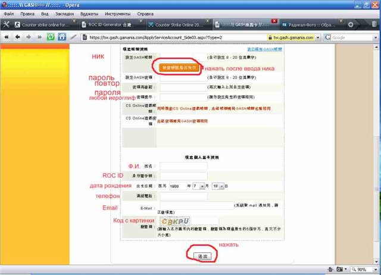Focus the contact phone field

(183, 196)
